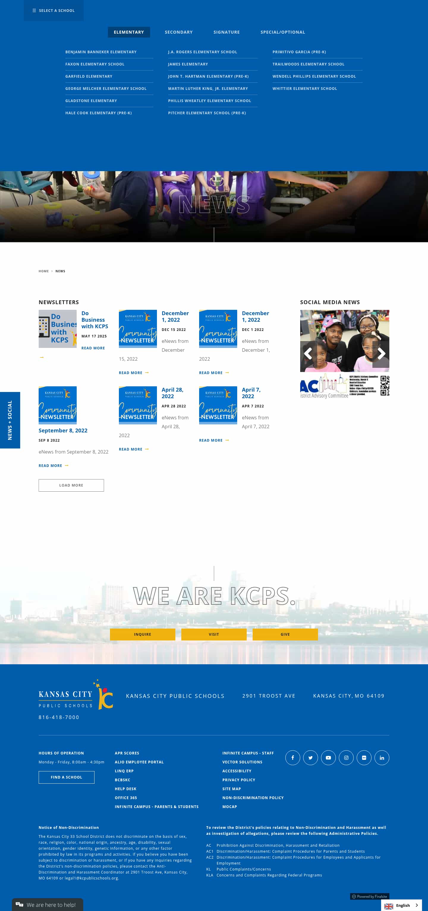This screenshot has width=428, height=911.
Task: Click the Kansas City Public Schools footer logo
Action: pyautogui.click(x=75, y=695)
